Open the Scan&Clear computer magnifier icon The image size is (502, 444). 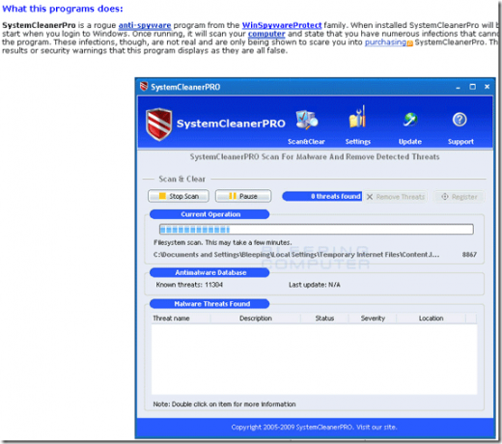point(307,120)
